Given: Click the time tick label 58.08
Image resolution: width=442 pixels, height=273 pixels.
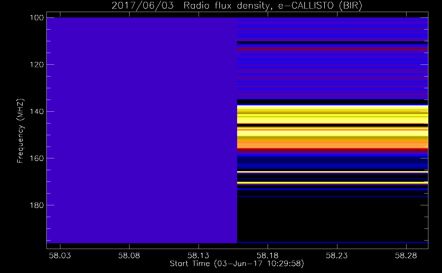Looking at the screenshot, I should click(x=129, y=256).
